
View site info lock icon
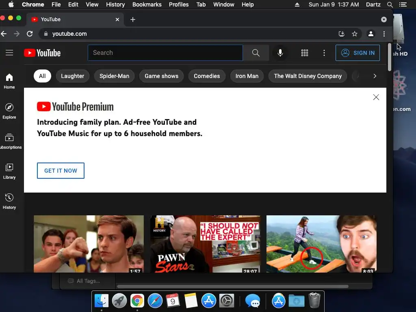(x=46, y=34)
